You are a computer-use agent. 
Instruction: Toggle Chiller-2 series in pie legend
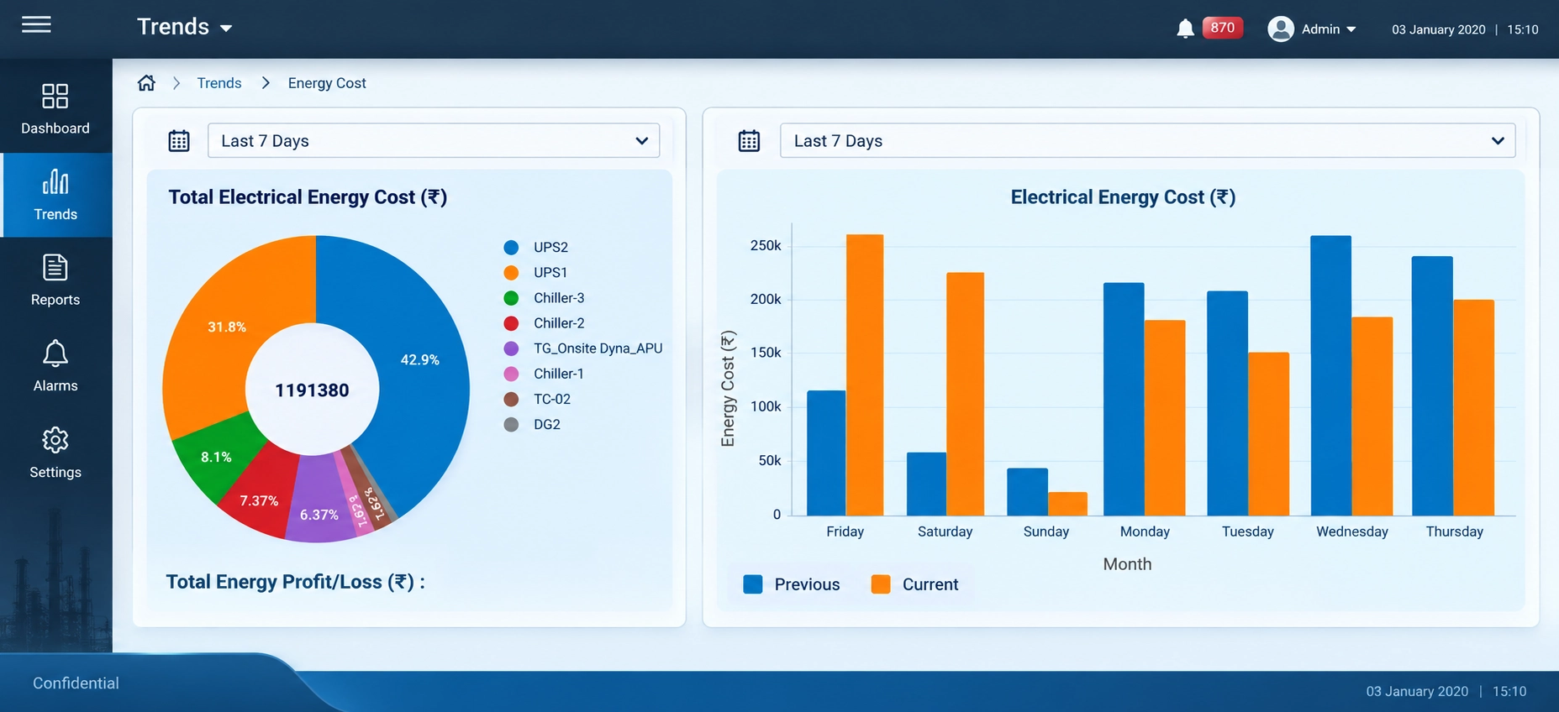(x=544, y=322)
